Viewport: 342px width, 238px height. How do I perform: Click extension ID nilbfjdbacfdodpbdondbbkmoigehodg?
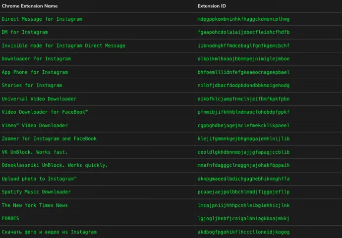[244, 86]
